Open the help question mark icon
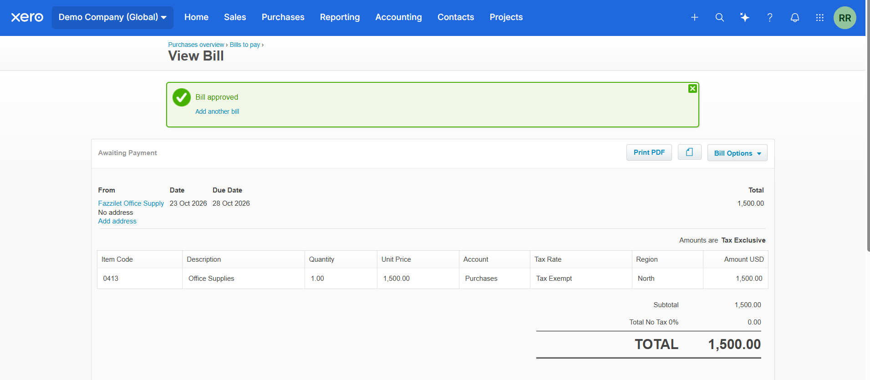Image resolution: width=870 pixels, height=380 pixels. 769,17
